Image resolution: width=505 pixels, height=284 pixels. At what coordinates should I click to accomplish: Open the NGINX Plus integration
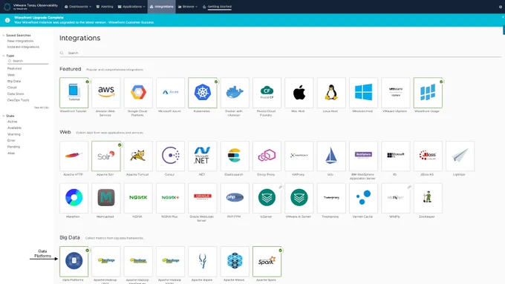(170, 198)
